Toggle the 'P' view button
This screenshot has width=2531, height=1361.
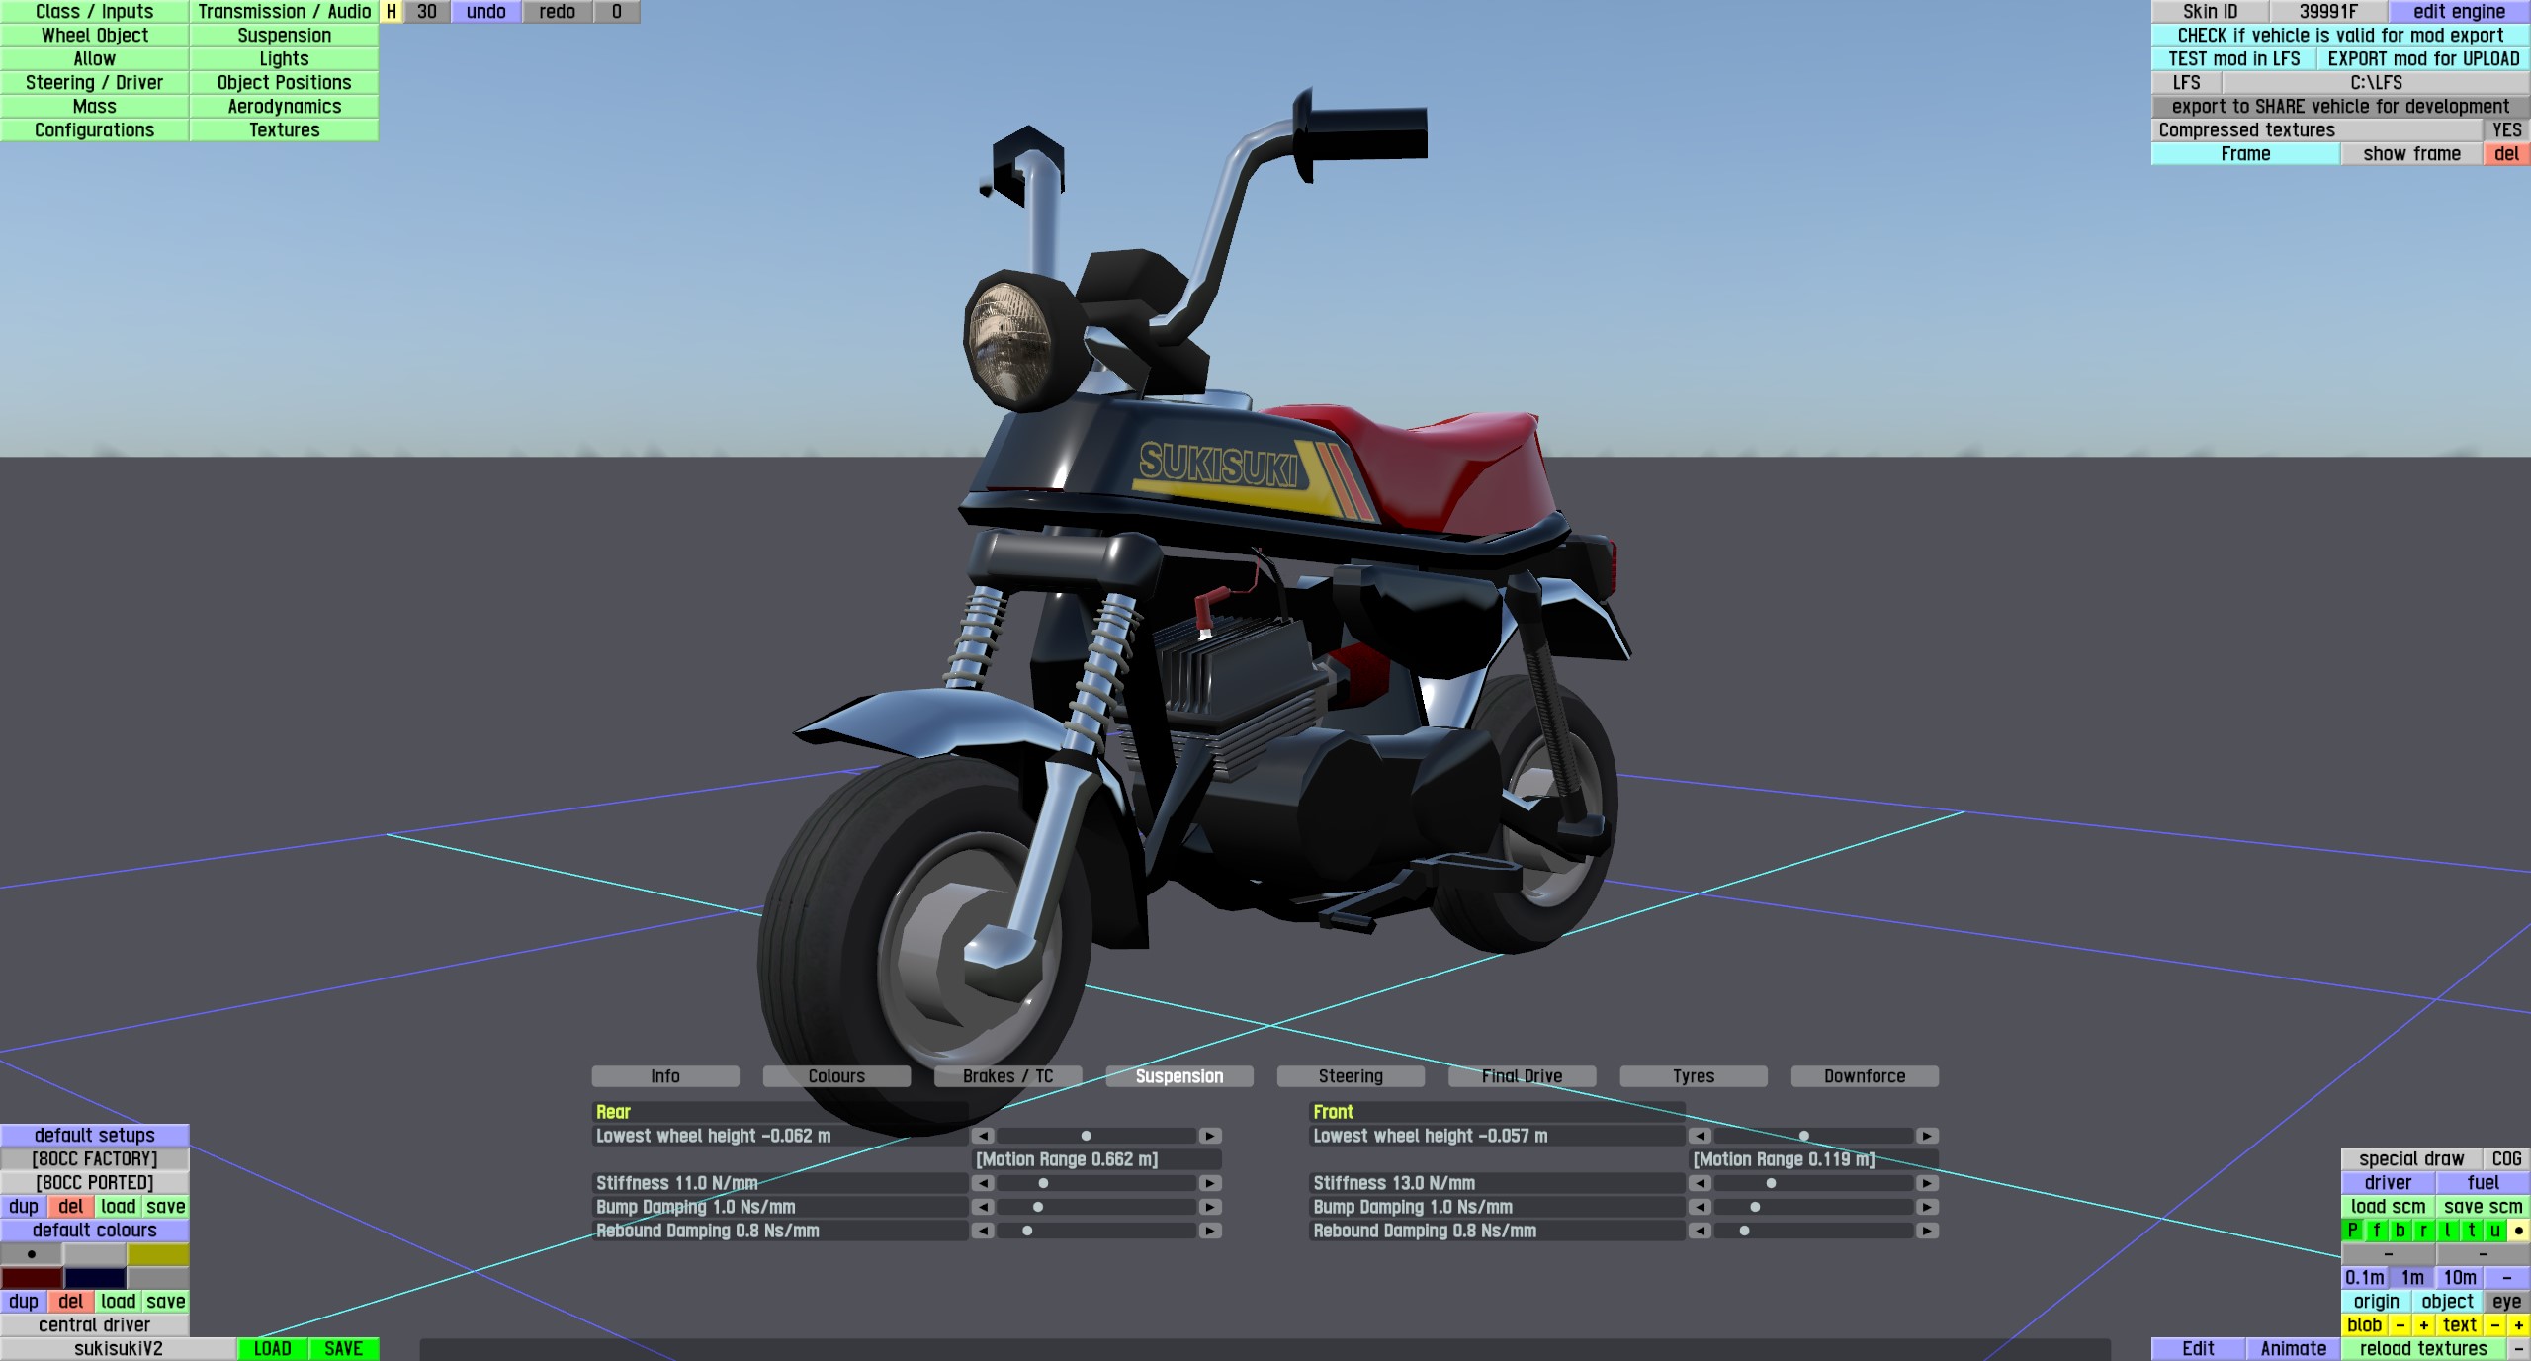(x=2352, y=1231)
